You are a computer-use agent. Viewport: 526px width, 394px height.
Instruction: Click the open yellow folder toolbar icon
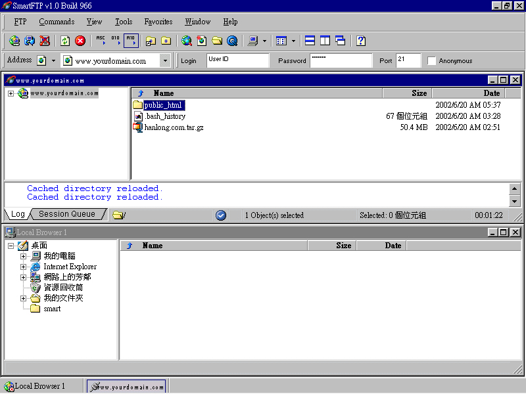tap(217, 41)
